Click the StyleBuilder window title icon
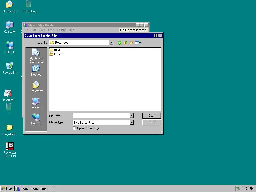 [x=25, y=25]
